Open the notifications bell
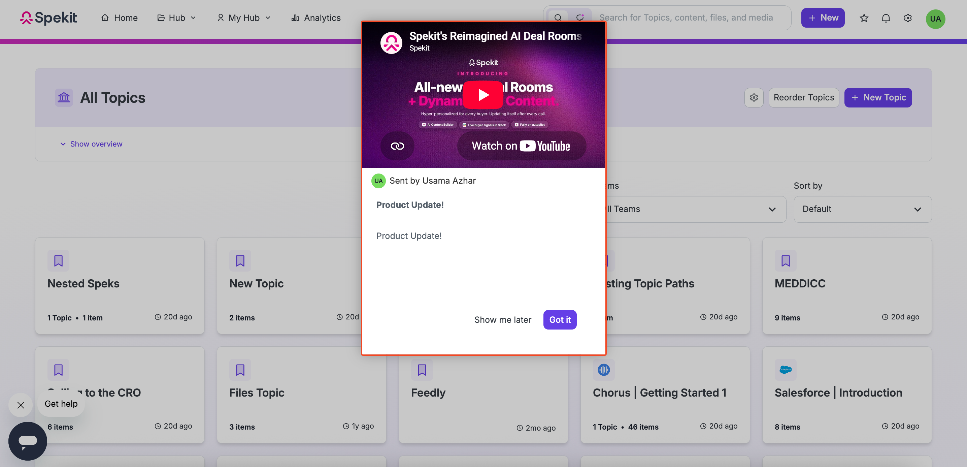967x467 pixels. tap(886, 18)
